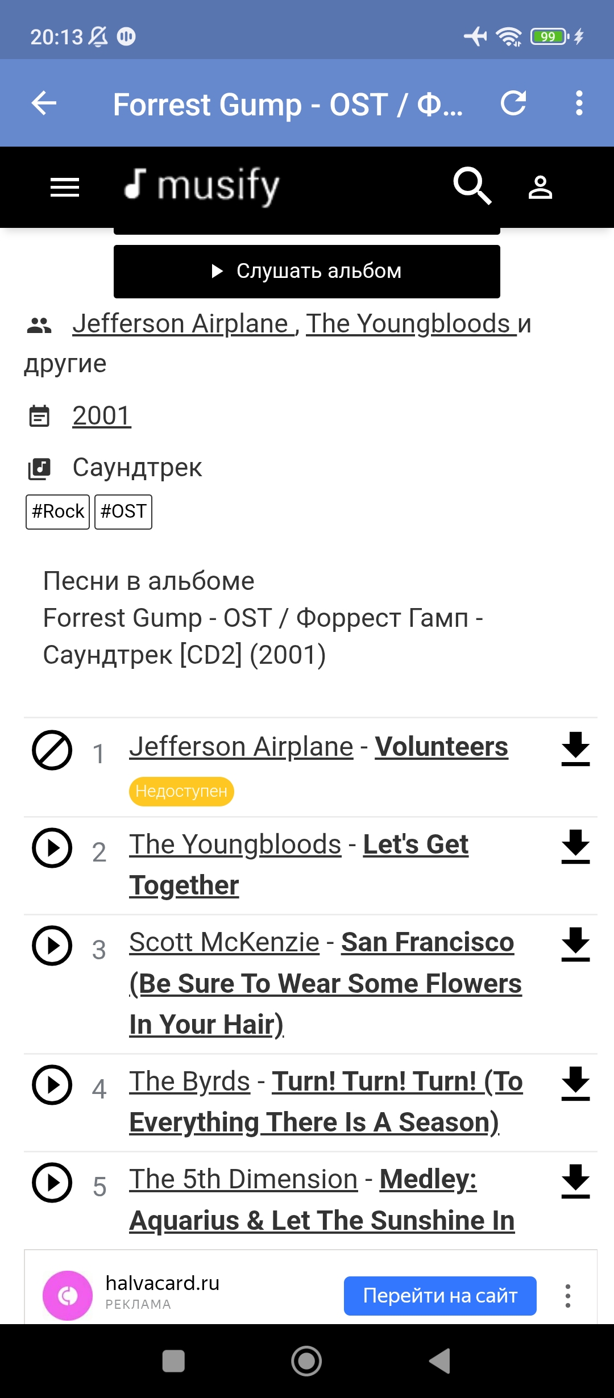Open musify search magnifier
The width and height of the screenshot is (614, 1398).
coord(472,186)
